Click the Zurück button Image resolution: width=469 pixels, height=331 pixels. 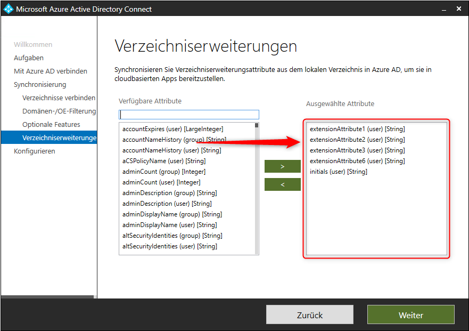[309, 315]
